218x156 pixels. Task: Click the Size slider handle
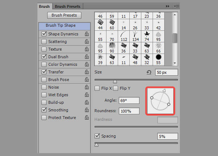[x=115, y=81]
